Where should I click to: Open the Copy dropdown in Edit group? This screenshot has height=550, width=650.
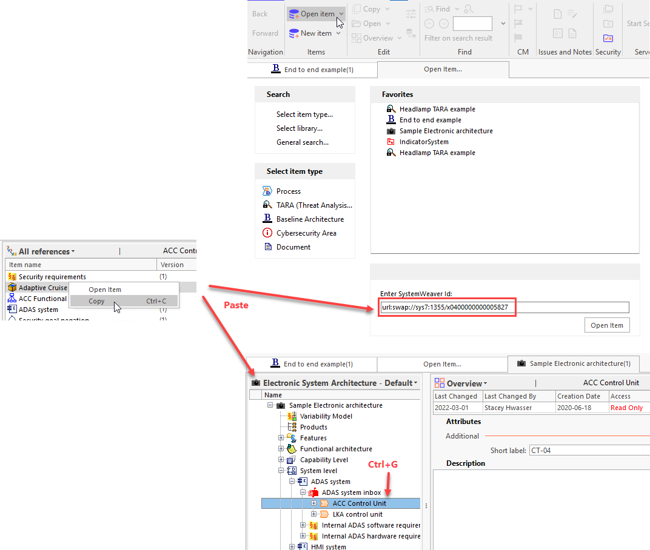pyautogui.click(x=387, y=8)
